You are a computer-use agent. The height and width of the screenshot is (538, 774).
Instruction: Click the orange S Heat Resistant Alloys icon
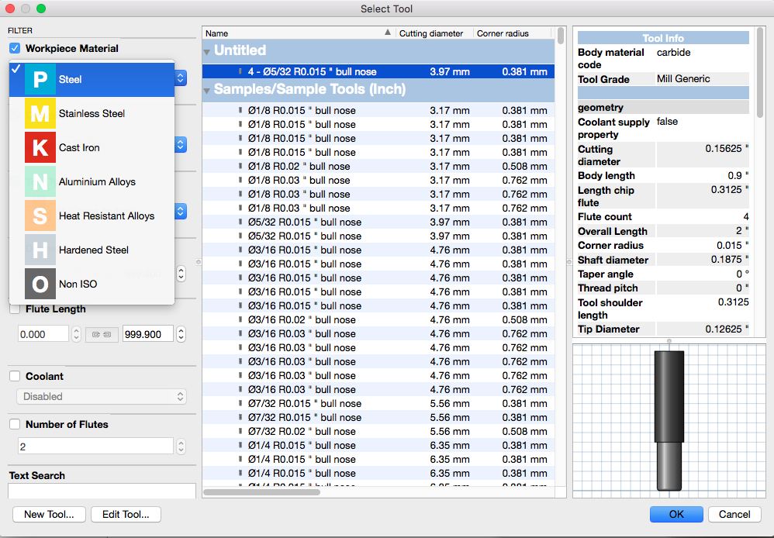click(40, 216)
